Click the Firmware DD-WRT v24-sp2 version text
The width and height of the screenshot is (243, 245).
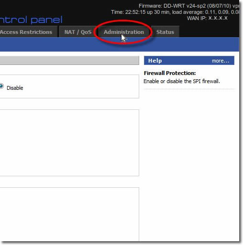189,6
